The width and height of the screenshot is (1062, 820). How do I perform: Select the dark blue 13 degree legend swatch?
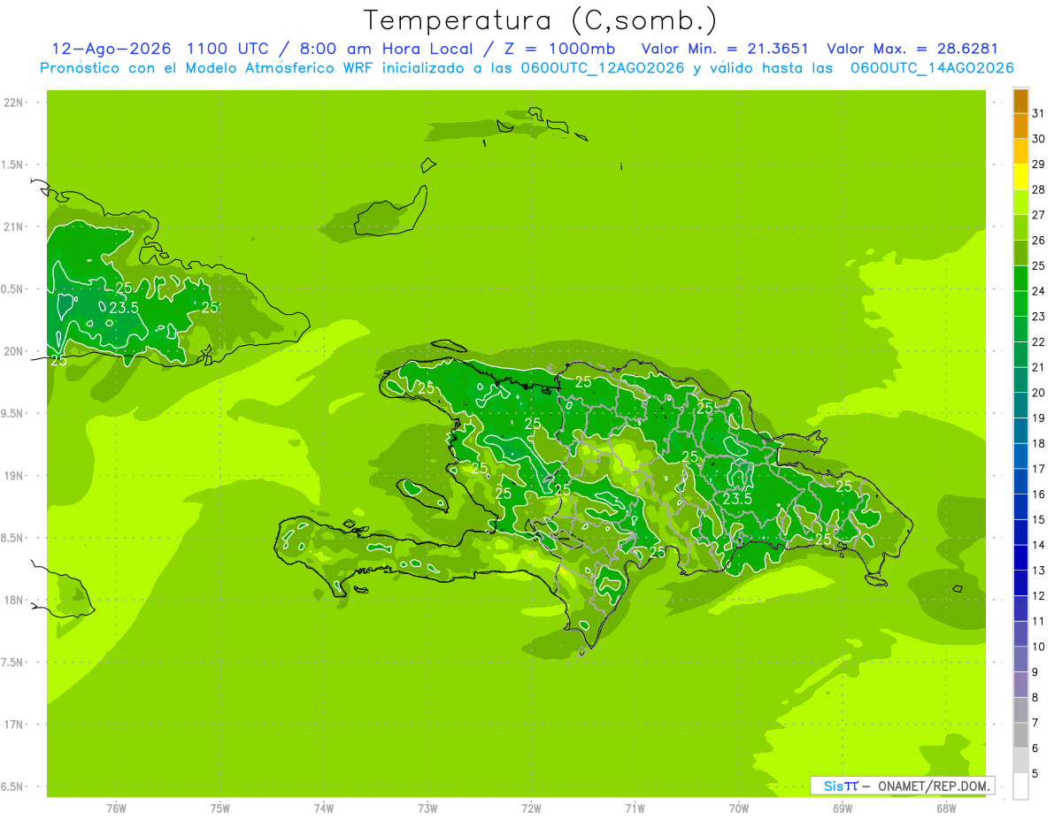tap(1020, 558)
